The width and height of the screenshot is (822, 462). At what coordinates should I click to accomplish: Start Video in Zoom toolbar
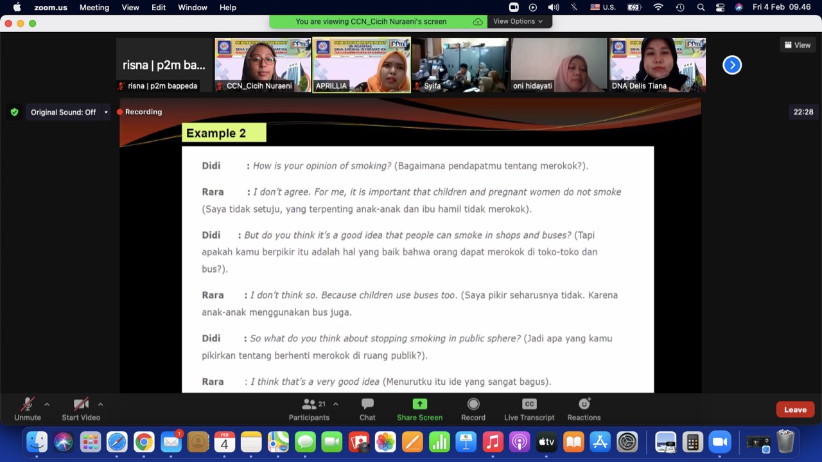81,409
